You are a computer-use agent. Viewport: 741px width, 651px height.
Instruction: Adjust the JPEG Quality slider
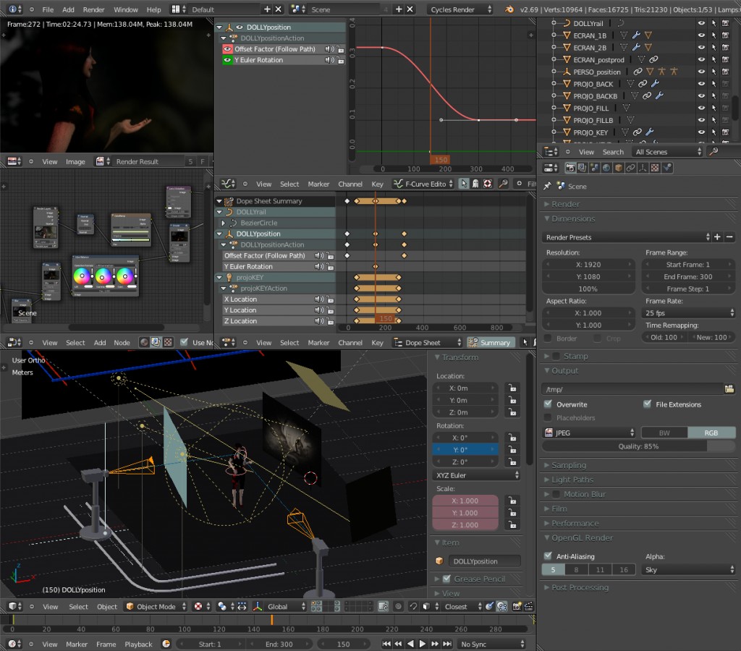point(637,446)
